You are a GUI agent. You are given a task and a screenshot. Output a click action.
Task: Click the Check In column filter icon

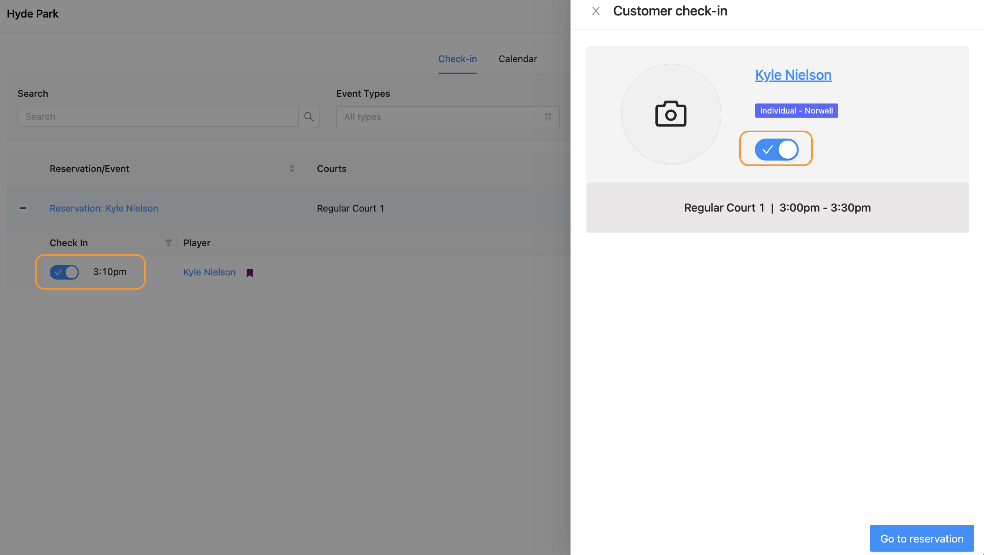(168, 243)
